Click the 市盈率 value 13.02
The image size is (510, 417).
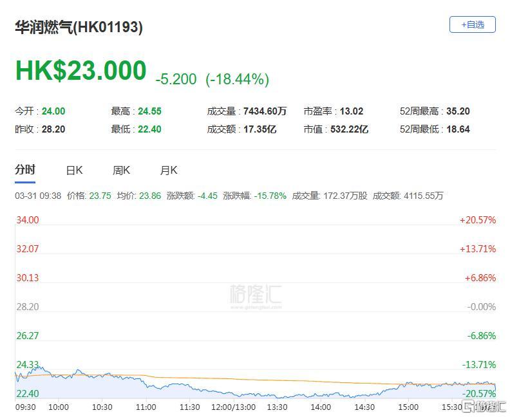(352, 111)
